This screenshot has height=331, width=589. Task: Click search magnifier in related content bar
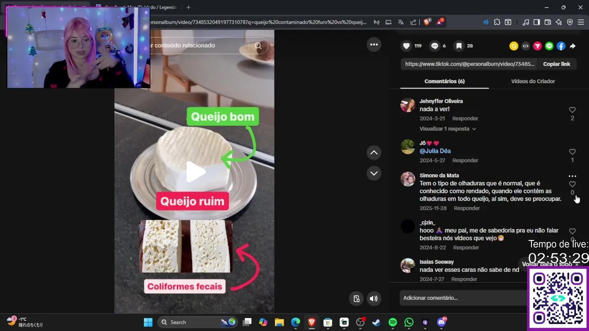tap(258, 46)
